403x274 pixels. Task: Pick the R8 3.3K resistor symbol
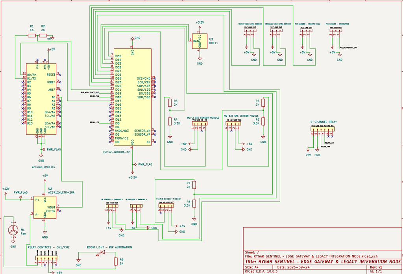[x=194, y=203]
